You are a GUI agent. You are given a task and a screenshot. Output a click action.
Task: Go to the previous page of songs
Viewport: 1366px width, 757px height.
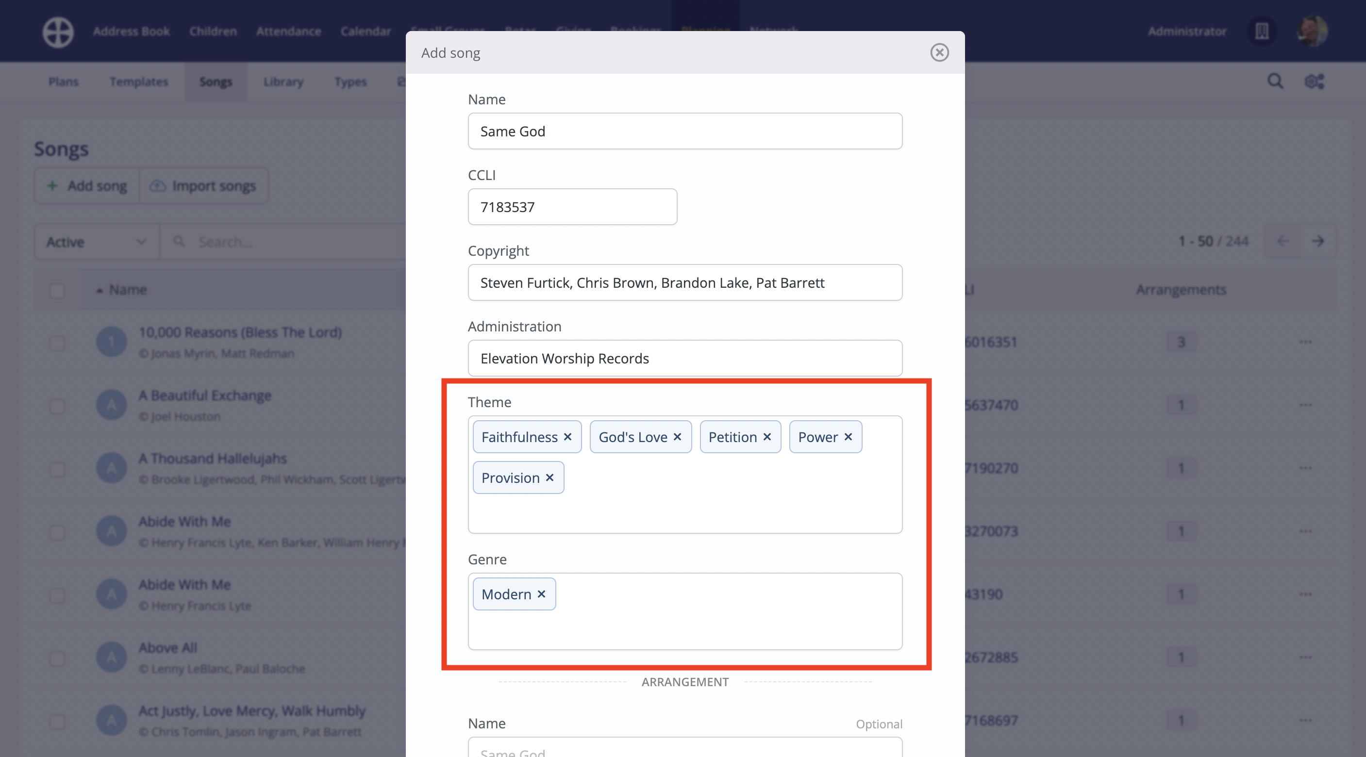point(1283,241)
